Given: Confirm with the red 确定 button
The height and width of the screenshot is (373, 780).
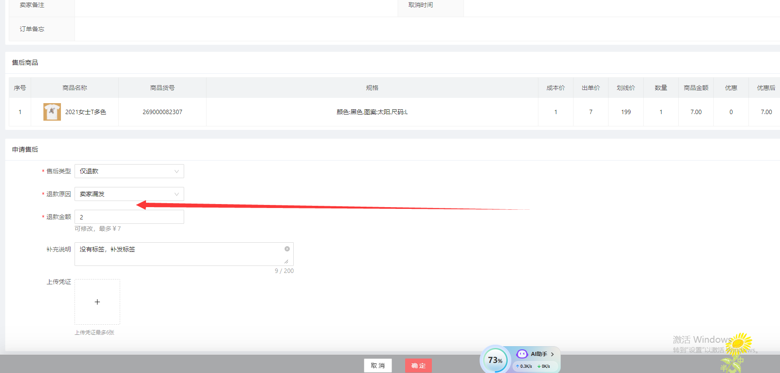Looking at the screenshot, I should pos(418,366).
